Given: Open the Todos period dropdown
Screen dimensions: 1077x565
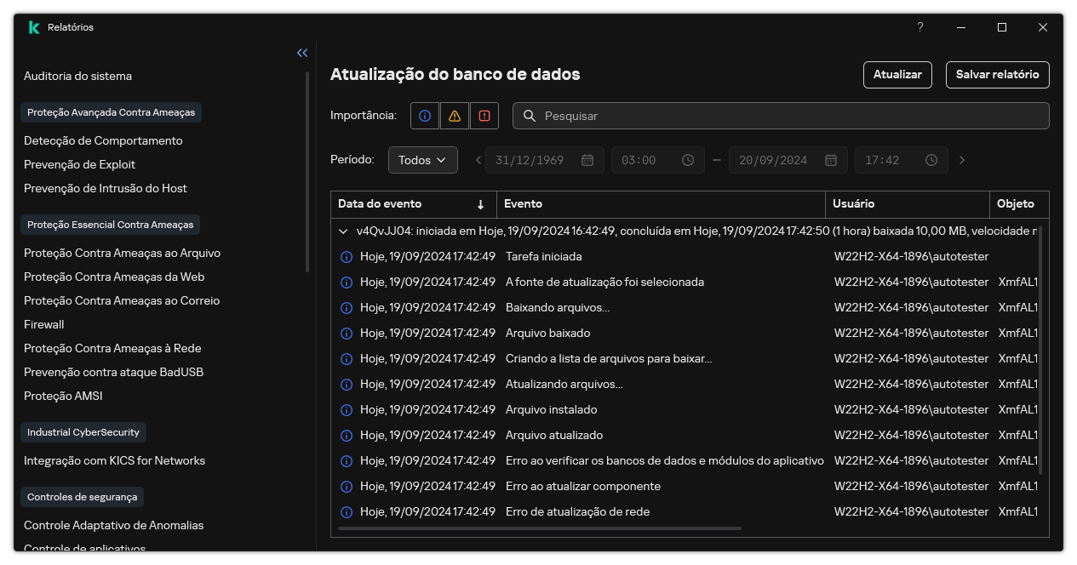Looking at the screenshot, I should 423,159.
